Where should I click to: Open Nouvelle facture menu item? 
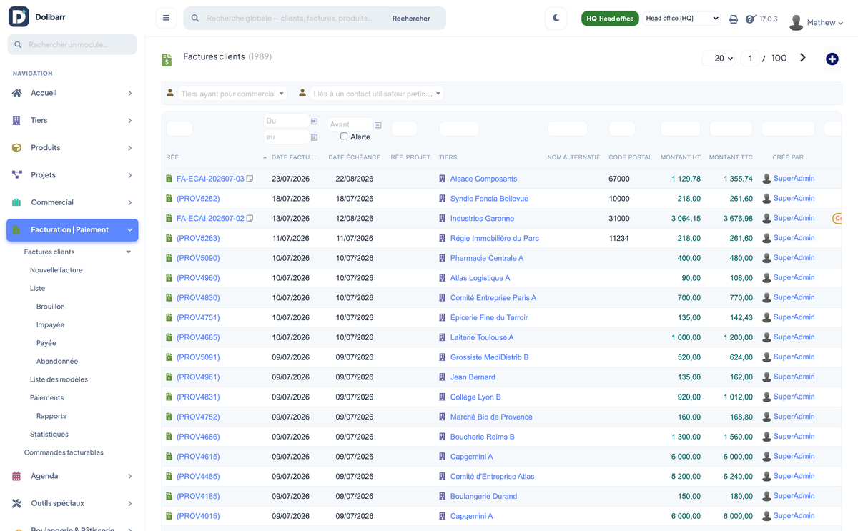(56, 270)
